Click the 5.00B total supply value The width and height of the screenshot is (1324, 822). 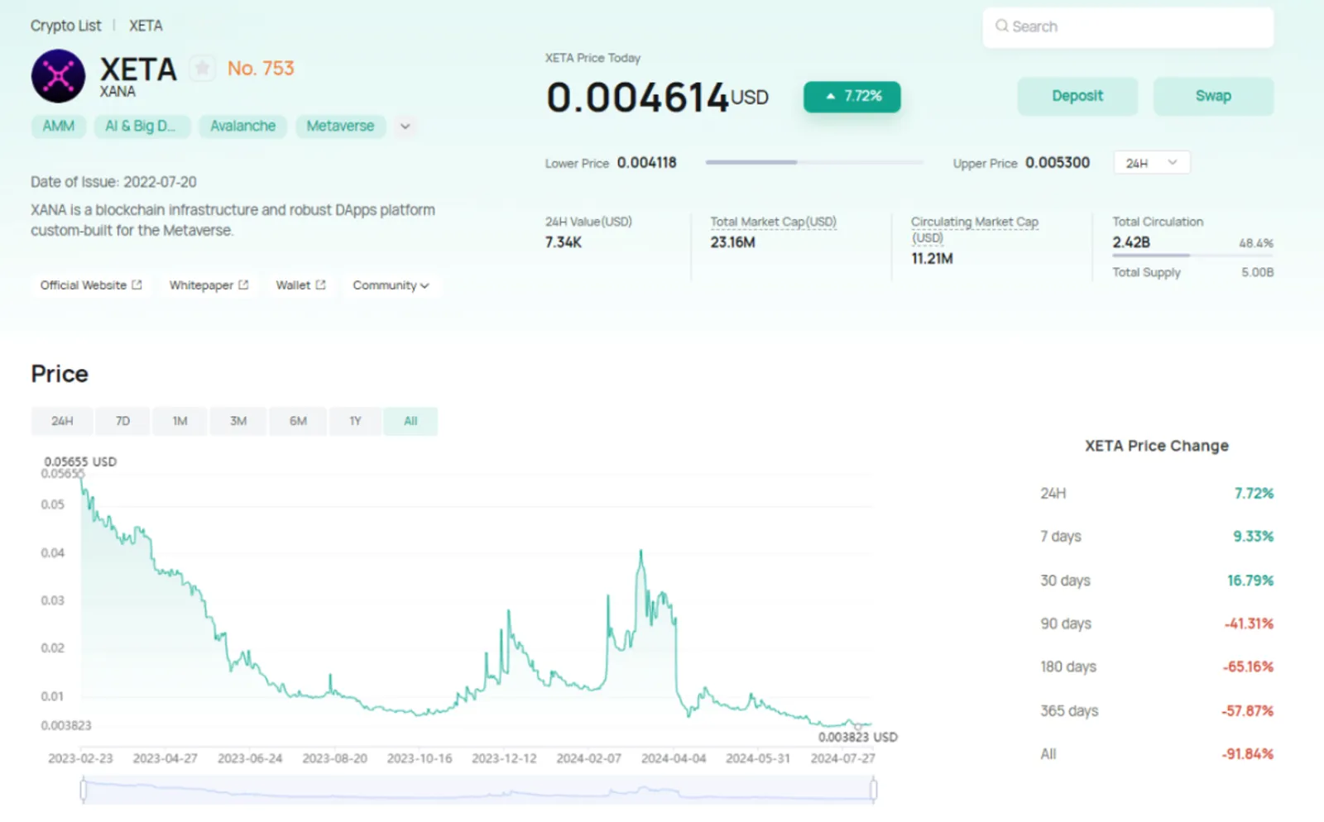click(1258, 272)
